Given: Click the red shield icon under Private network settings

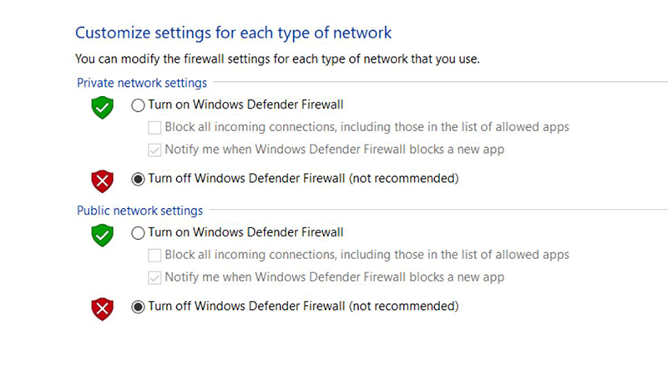Looking at the screenshot, I should [102, 180].
